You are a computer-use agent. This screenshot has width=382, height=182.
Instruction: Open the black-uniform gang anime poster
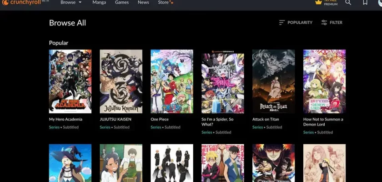tap(172, 163)
